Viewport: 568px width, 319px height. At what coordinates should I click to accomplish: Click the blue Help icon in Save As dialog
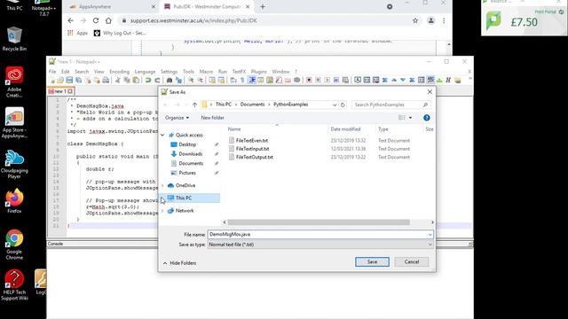[426, 118]
